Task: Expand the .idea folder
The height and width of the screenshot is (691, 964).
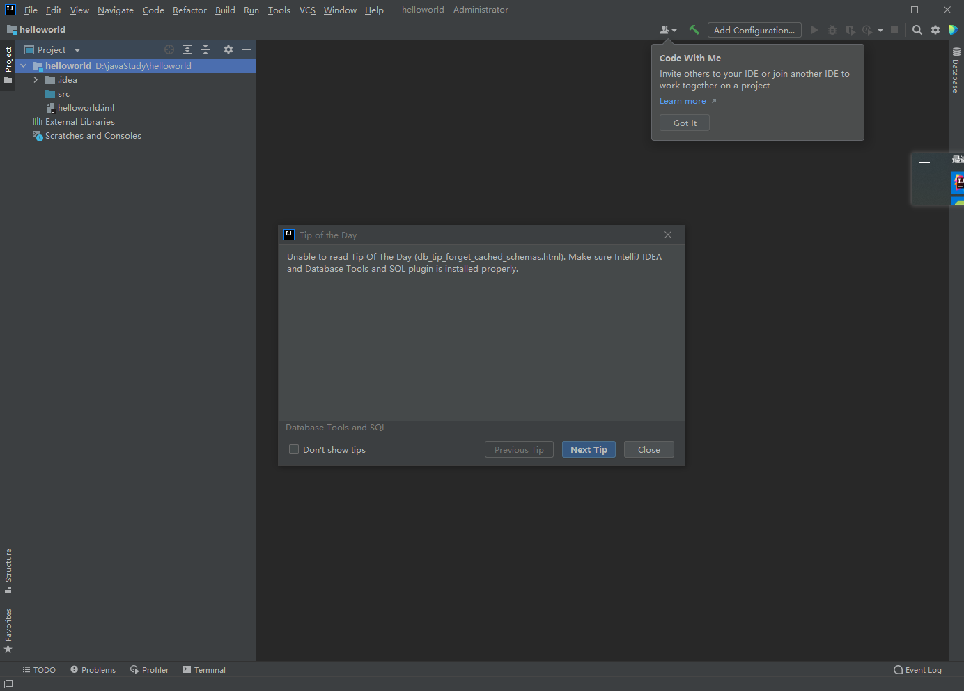Action: click(36, 79)
